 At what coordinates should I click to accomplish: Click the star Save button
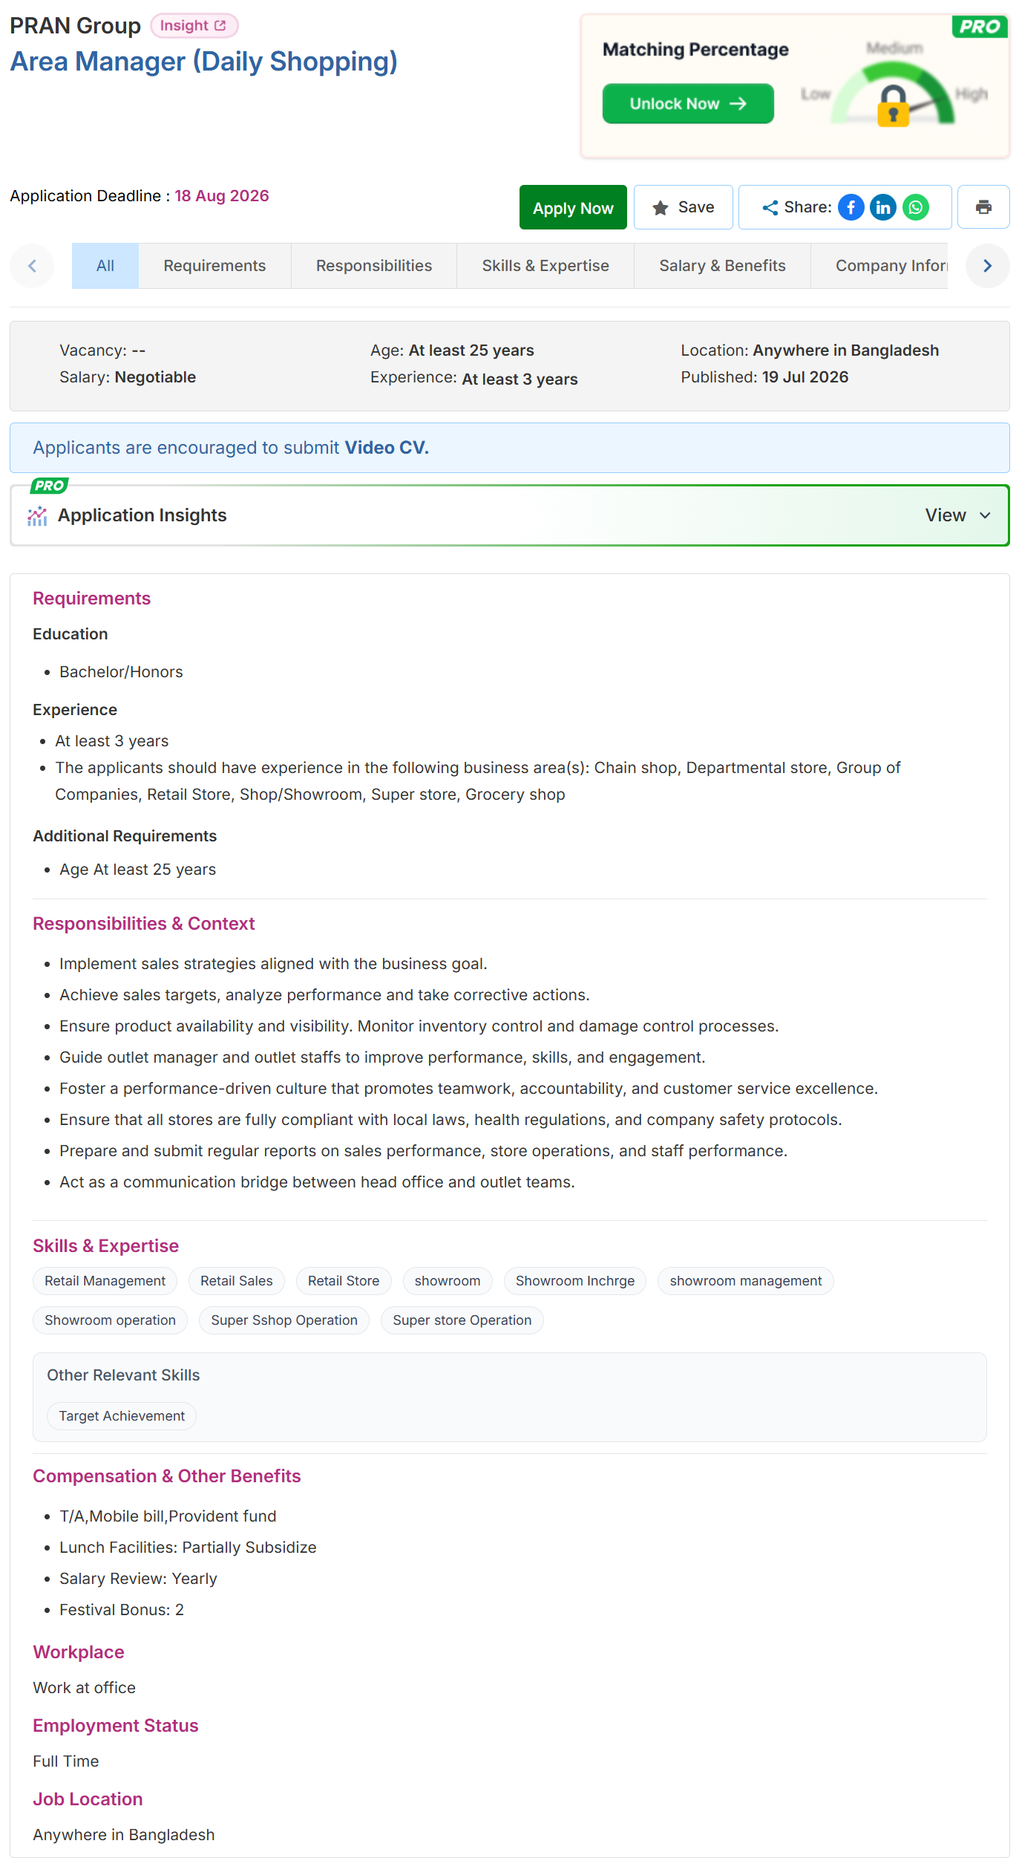pyautogui.click(x=684, y=207)
